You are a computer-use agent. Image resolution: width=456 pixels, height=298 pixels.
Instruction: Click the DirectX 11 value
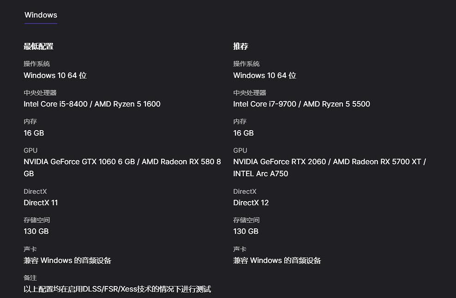(x=41, y=203)
